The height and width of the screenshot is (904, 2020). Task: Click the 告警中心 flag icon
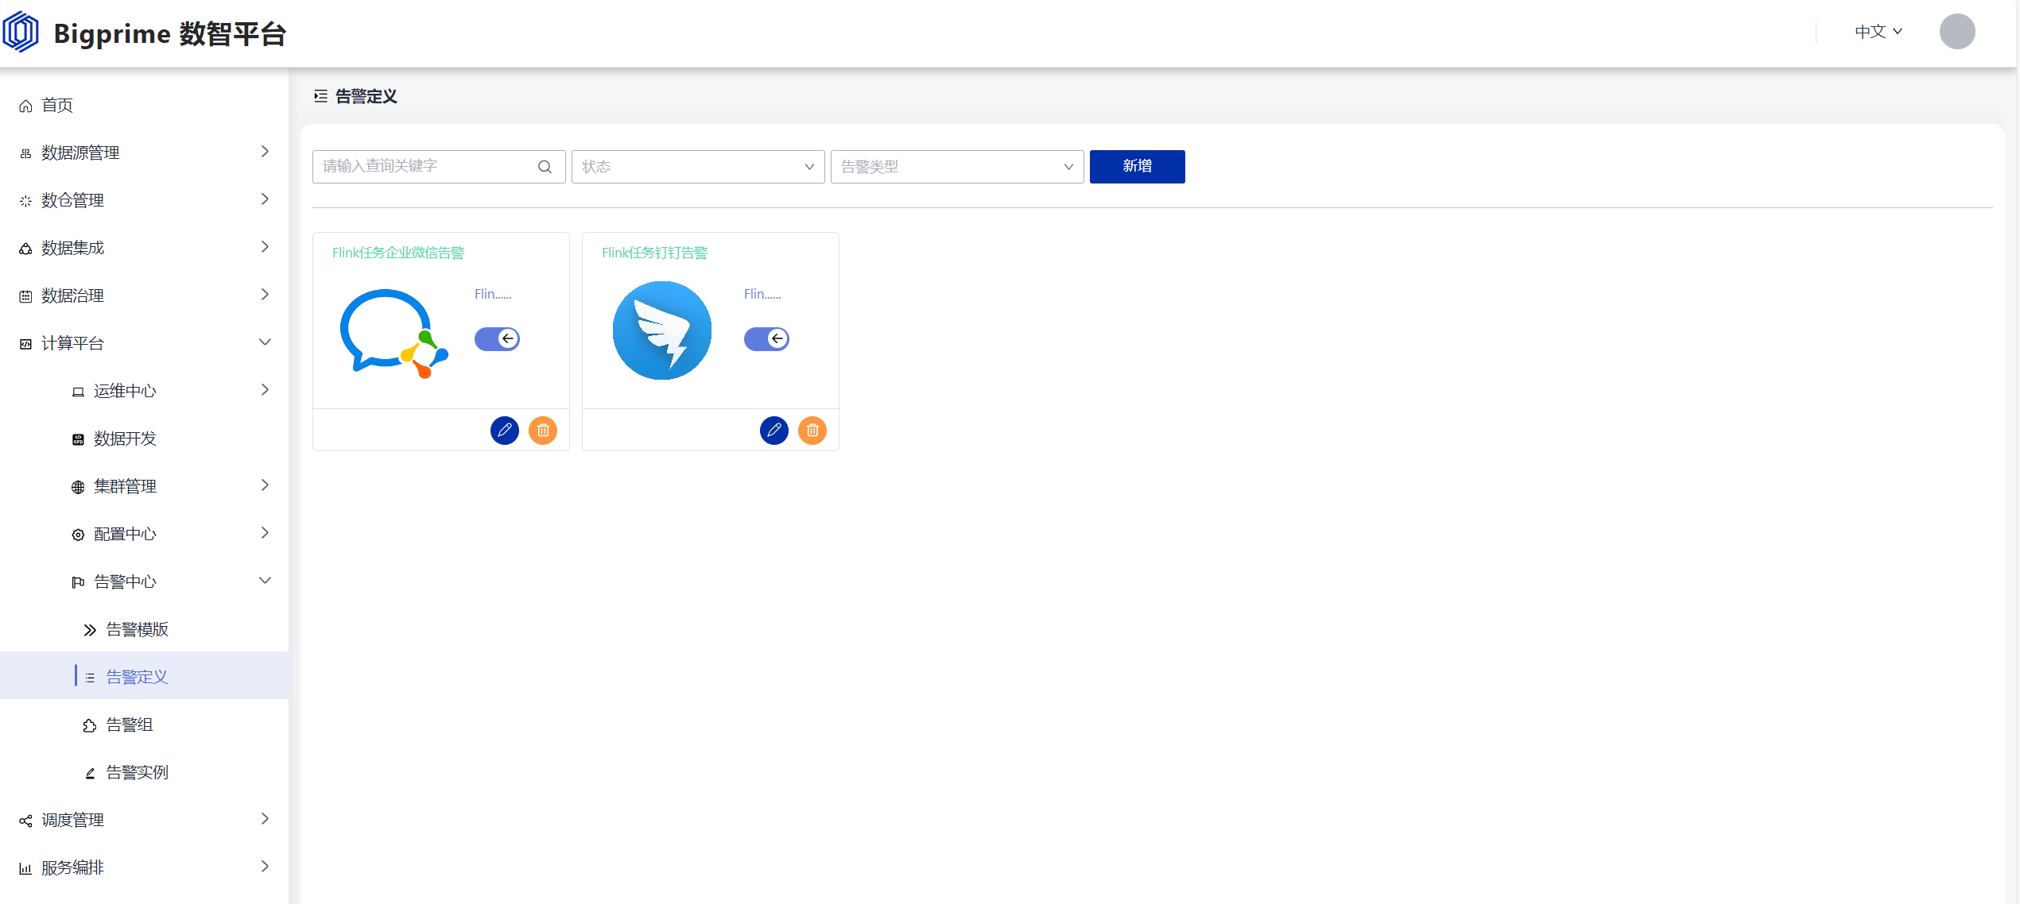78,582
